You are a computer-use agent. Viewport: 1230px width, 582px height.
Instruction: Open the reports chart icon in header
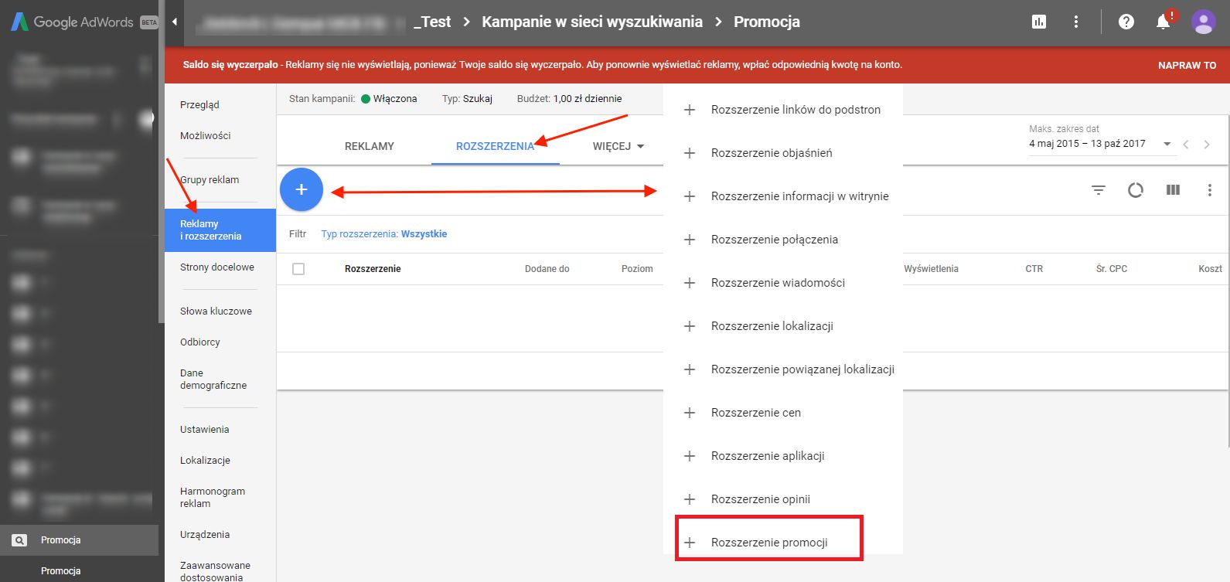[x=1039, y=22]
